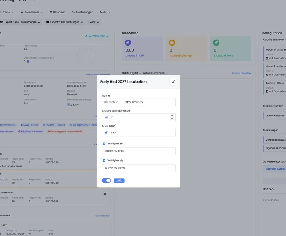Uncheck the Verfügbar ab checkbox
Image resolution: width=286 pixels, height=236 pixels.
coord(104,144)
